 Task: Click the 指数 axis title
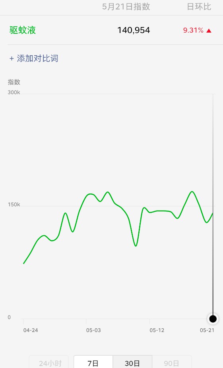coord(14,82)
